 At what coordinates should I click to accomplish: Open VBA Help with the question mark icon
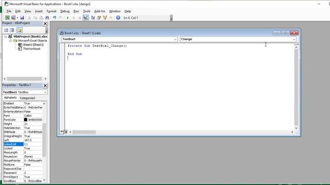click(x=118, y=18)
